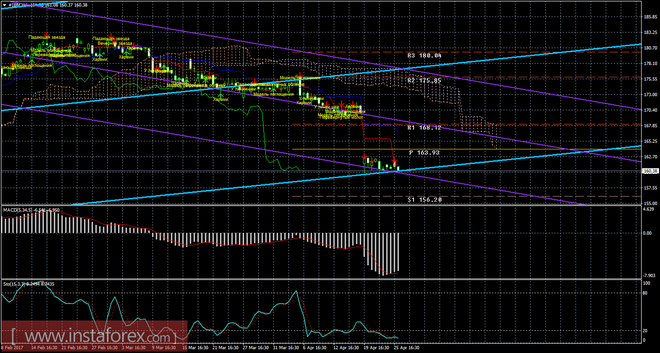Click the 31 Mar 16:30 time label

(286, 348)
